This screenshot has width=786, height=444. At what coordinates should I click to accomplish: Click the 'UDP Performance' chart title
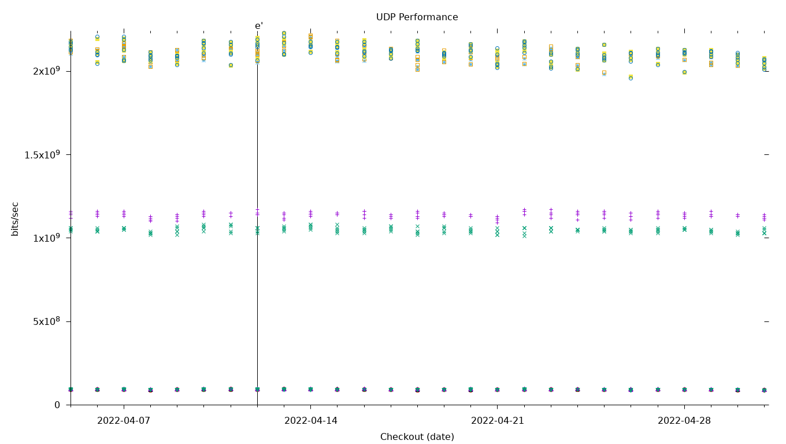pos(417,17)
